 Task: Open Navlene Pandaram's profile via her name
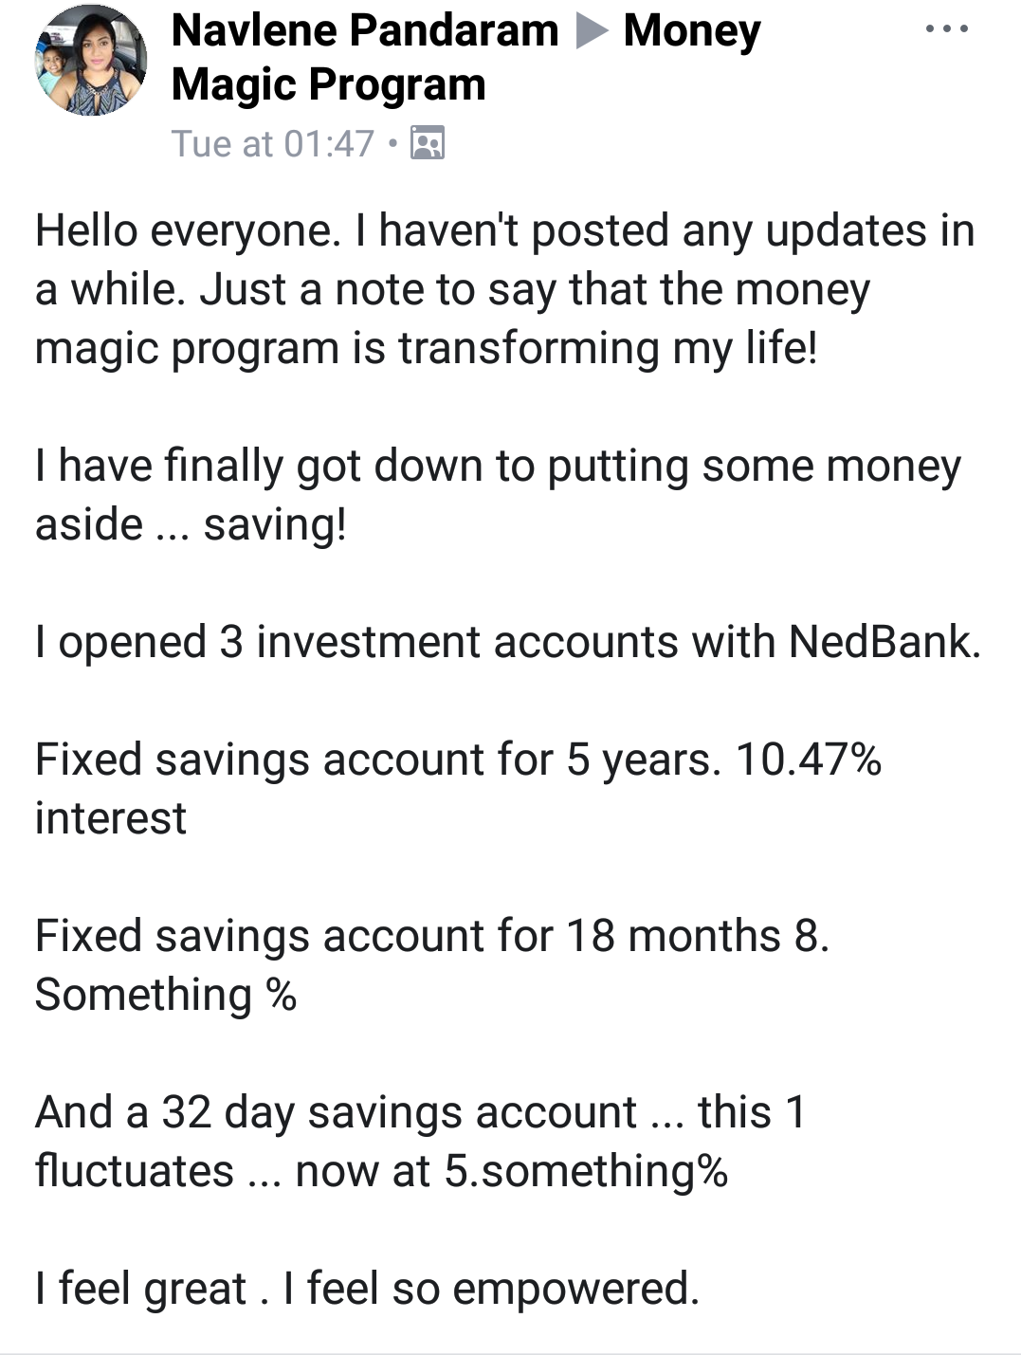[365, 31]
